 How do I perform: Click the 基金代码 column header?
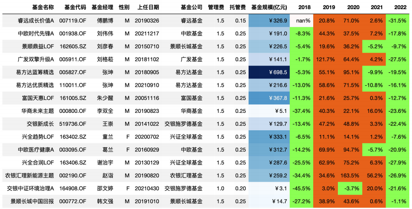(x=75, y=7)
